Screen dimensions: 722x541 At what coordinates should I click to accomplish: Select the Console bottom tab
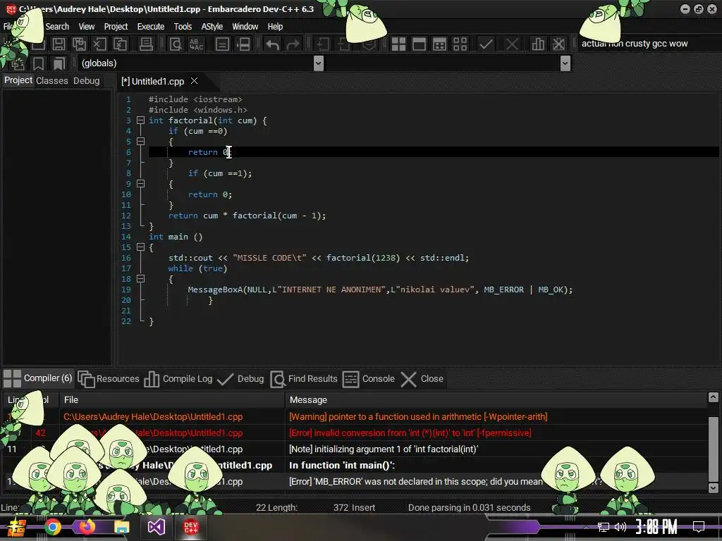point(369,378)
